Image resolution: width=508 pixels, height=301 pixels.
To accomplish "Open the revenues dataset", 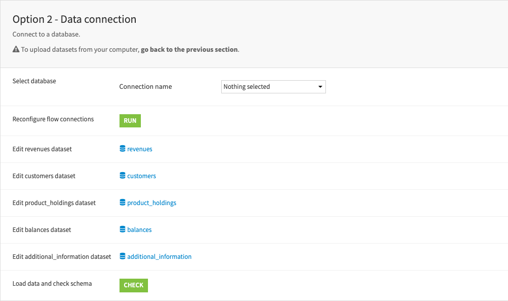I will coord(139,149).
